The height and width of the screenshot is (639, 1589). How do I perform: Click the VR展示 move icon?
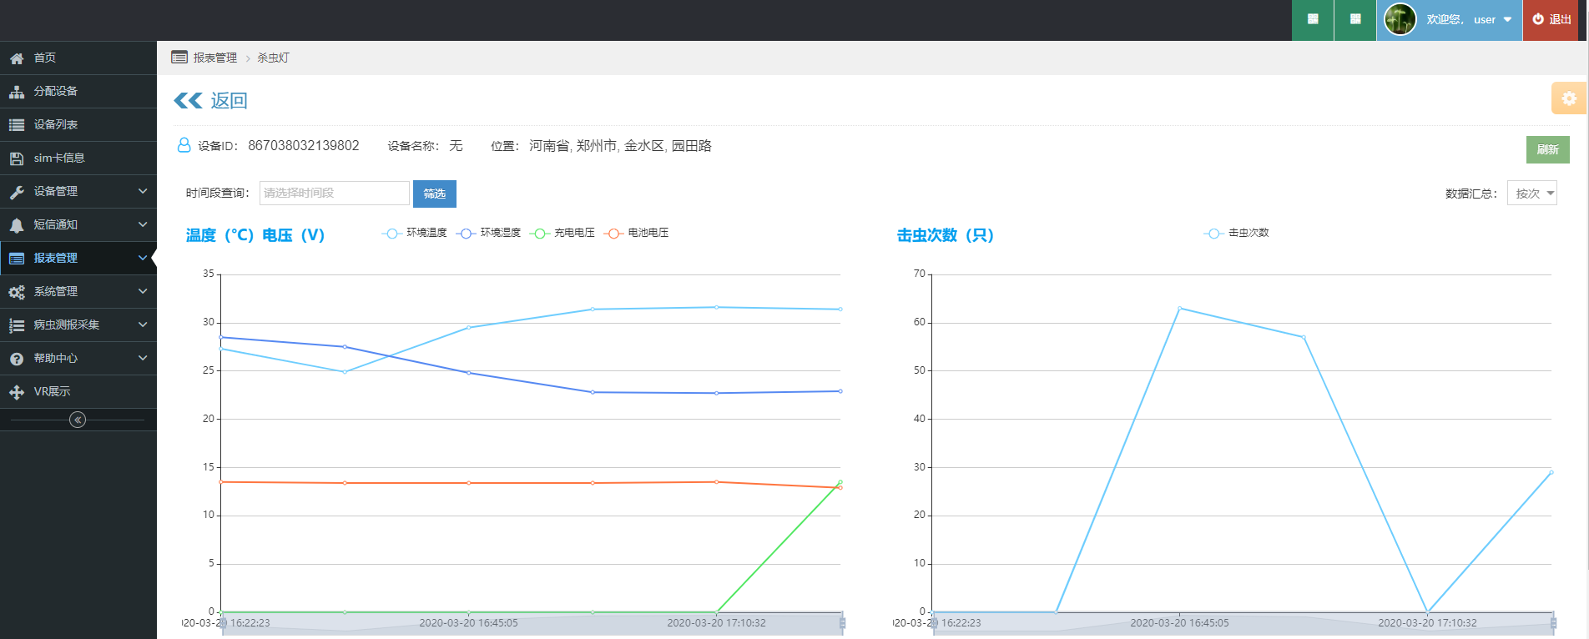click(17, 392)
